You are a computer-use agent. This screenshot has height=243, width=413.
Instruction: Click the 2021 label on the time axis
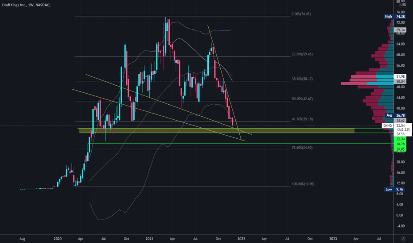[149, 239]
